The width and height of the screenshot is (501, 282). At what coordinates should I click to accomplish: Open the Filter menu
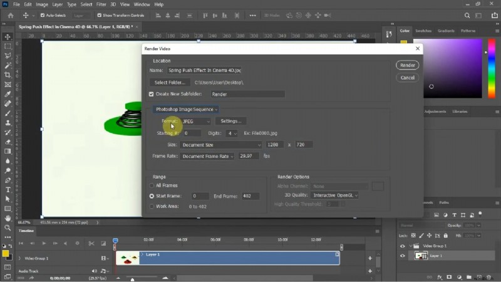101,4
